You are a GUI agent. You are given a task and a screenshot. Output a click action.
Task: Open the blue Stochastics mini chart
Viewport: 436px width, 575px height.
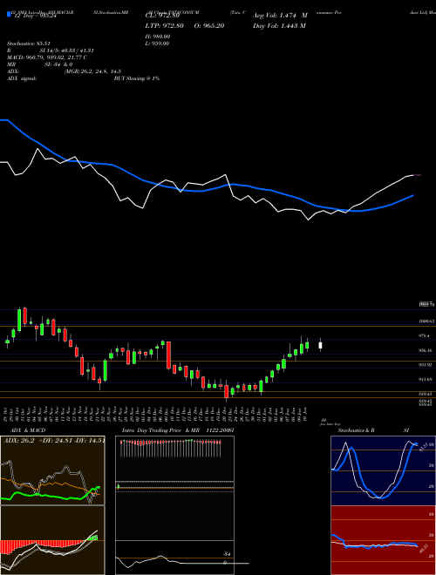tap(383, 470)
